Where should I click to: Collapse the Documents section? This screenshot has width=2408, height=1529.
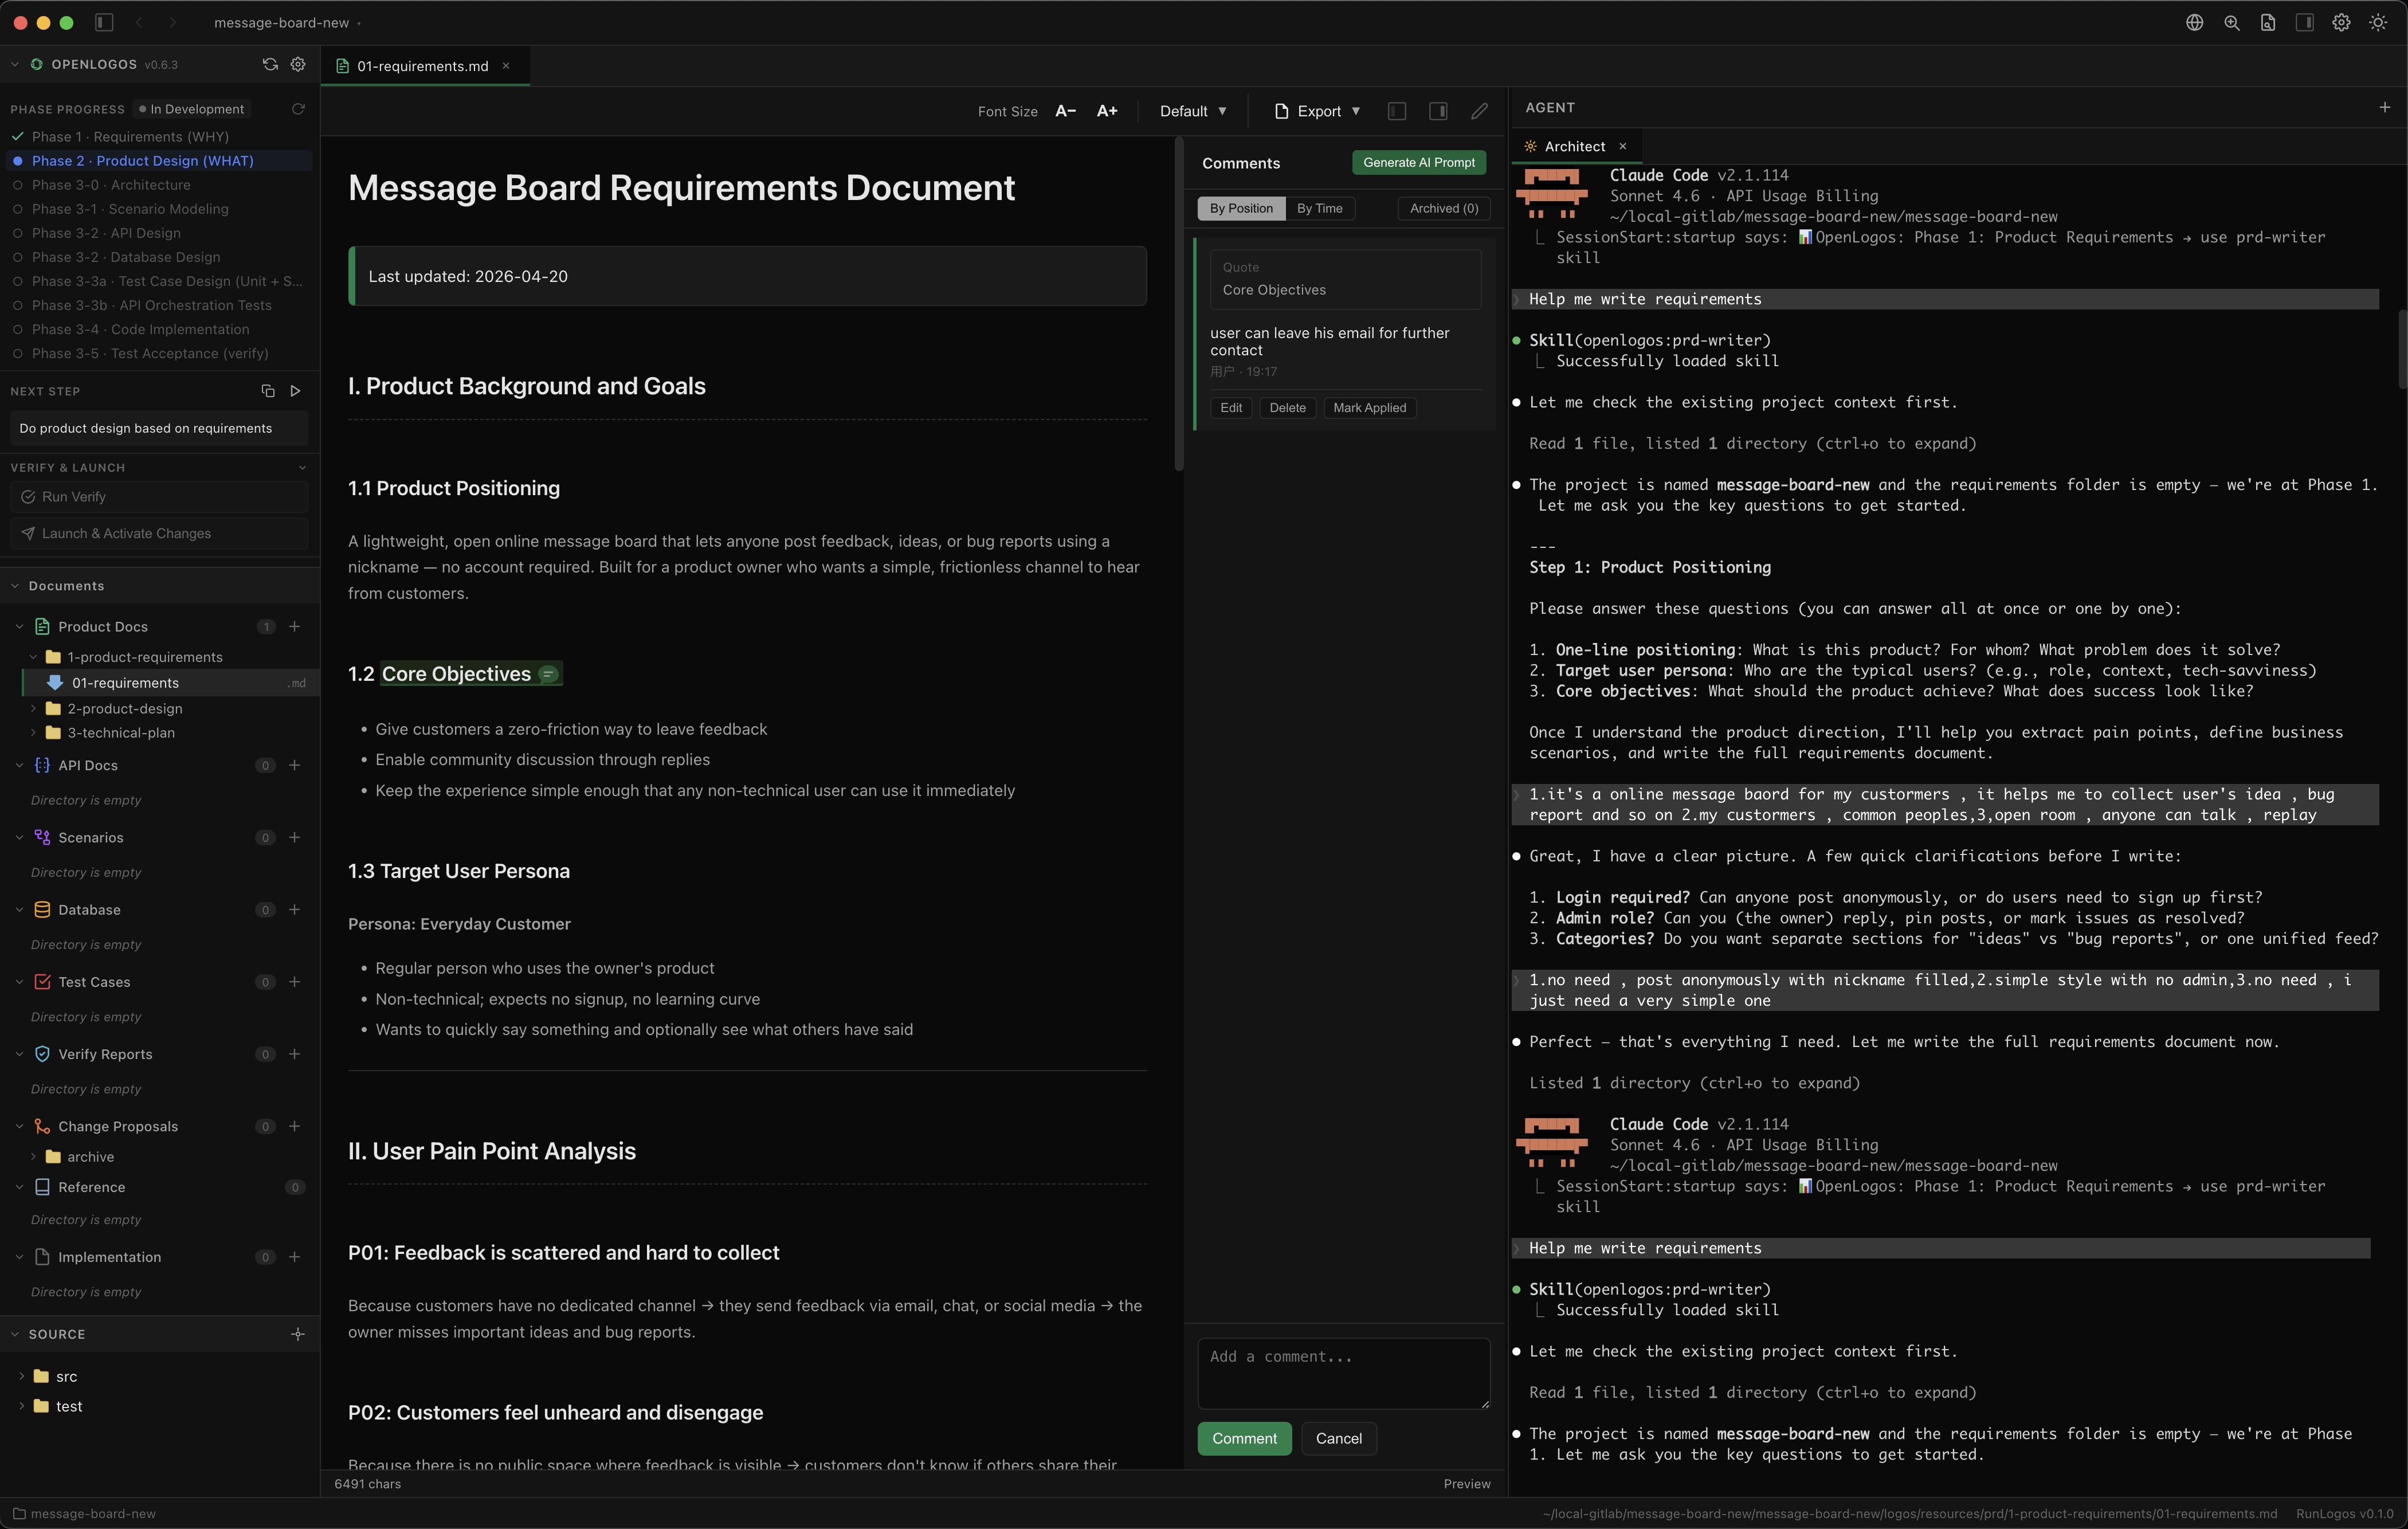(15, 586)
